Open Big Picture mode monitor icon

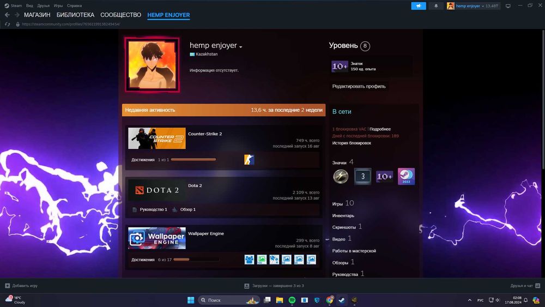coord(508,6)
